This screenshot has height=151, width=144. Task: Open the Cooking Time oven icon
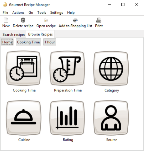(23, 68)
